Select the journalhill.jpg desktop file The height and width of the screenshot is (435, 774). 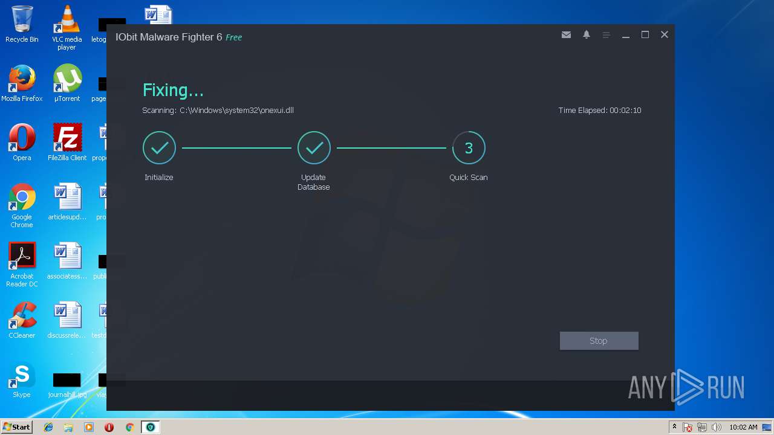click(67, 385)
